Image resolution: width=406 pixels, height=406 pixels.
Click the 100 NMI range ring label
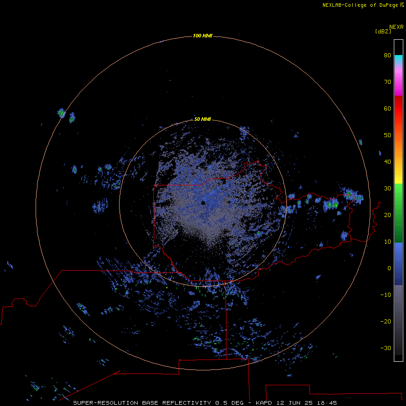[203, 36]
